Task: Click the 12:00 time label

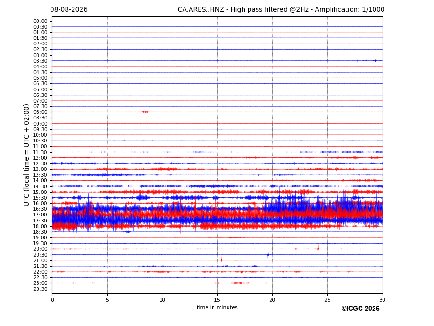Action: pyautogui.click(x=40, y=158)
